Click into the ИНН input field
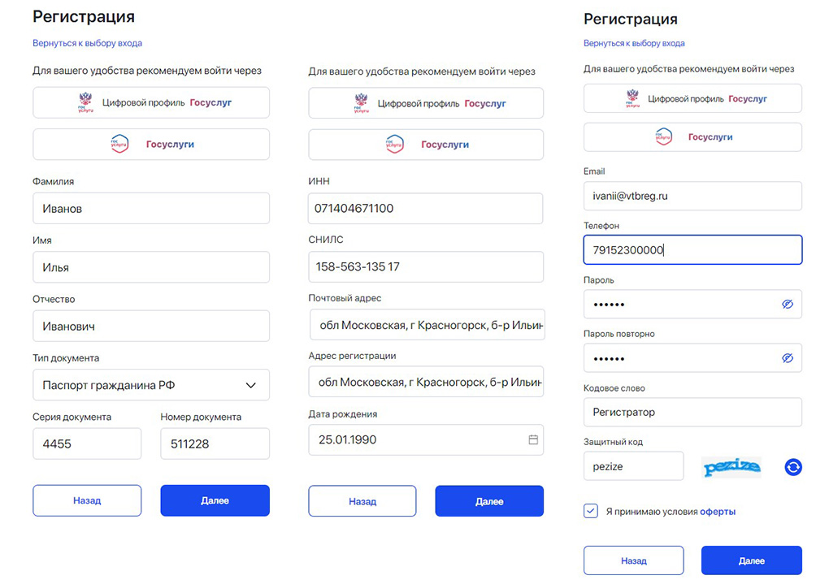The height and width of the screenshot is (584, 829). pos(426,208)
